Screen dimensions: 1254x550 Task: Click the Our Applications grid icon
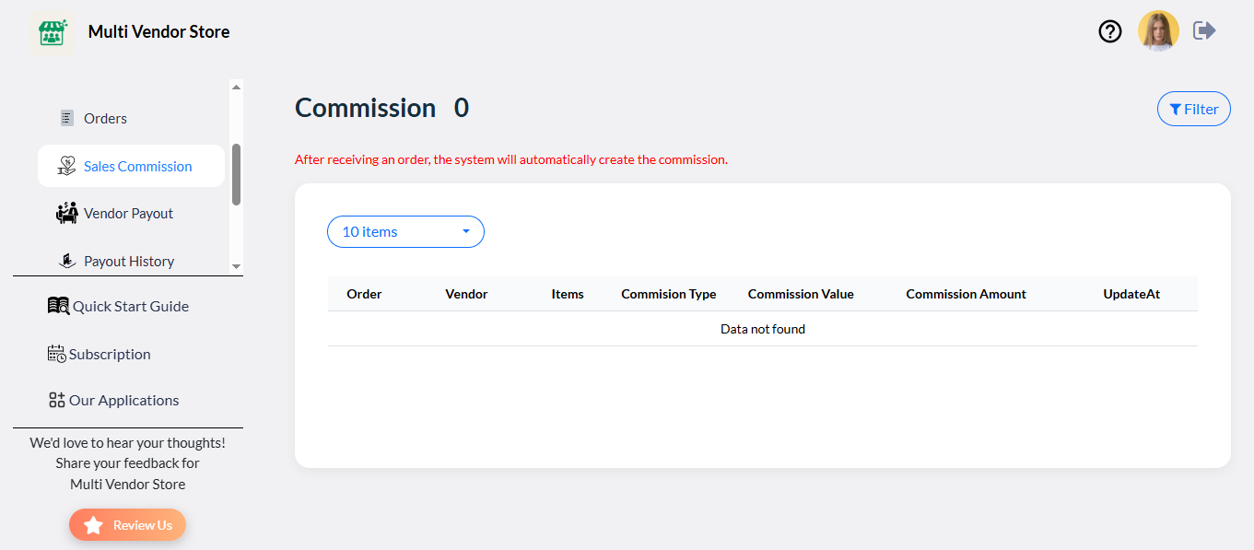tap(57, 400)
